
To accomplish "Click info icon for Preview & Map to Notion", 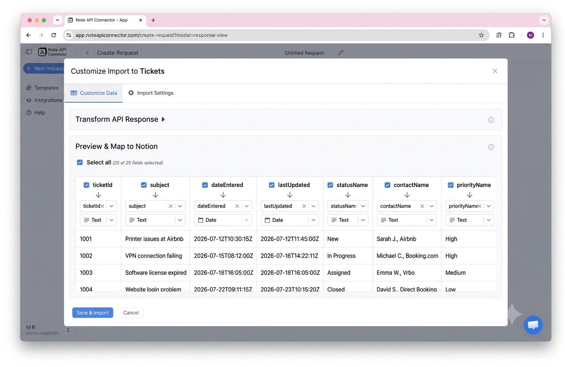I will tap(491, 147).
